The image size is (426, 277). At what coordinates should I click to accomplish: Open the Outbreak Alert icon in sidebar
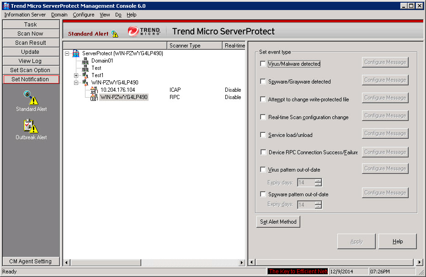click(x=31, y=126)
